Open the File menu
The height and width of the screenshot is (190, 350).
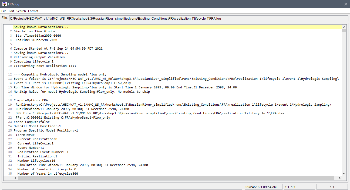point(4,11)
